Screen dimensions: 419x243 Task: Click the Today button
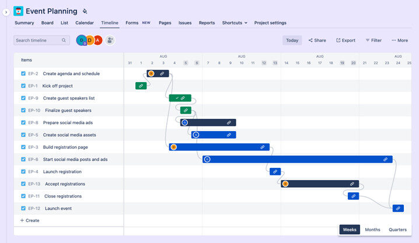click(292, 40)
